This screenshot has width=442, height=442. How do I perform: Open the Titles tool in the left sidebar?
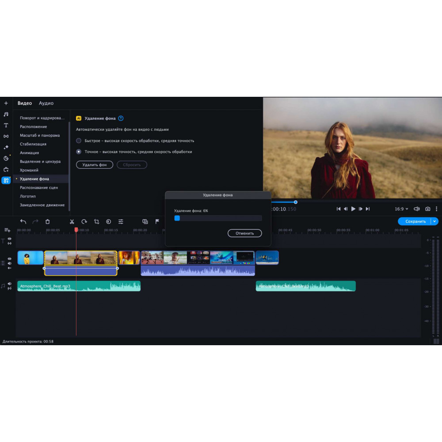tap(6, 126)
